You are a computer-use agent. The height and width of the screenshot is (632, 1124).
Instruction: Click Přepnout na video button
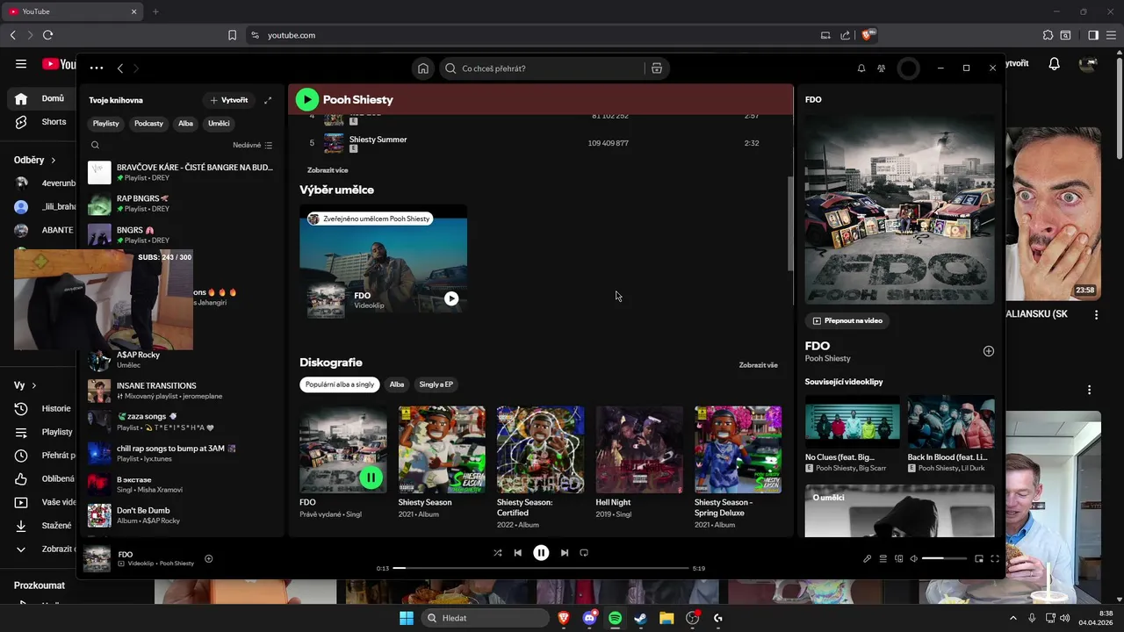pyautogui.click(x=847, y=320)
